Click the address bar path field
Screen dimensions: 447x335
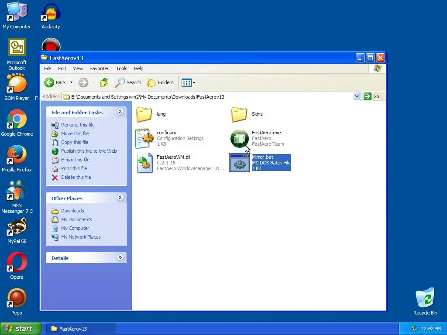click(x=208, y=97)
